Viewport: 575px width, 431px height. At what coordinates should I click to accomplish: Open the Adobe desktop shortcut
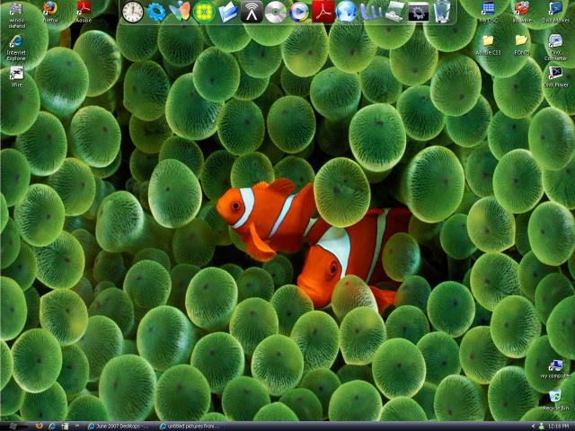[x=84, y=12]
